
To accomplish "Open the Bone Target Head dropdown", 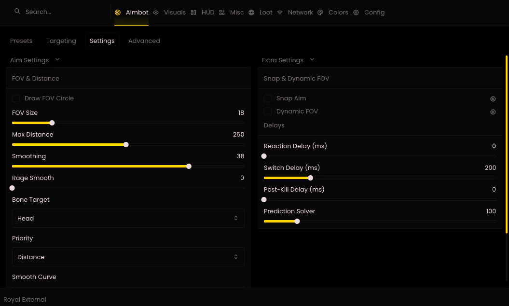I will point(128,218).
